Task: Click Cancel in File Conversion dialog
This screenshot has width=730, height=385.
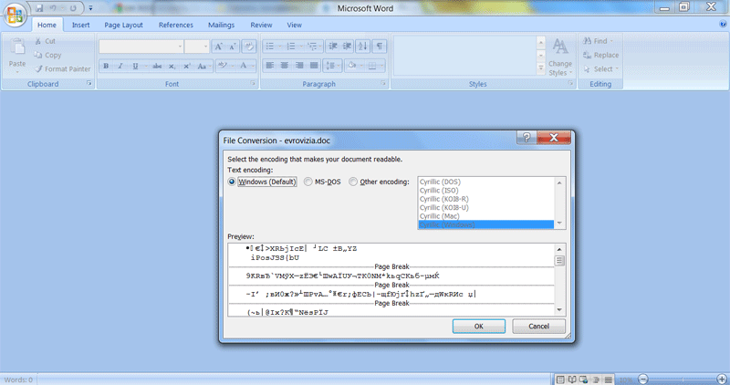Action: (538, 326)
